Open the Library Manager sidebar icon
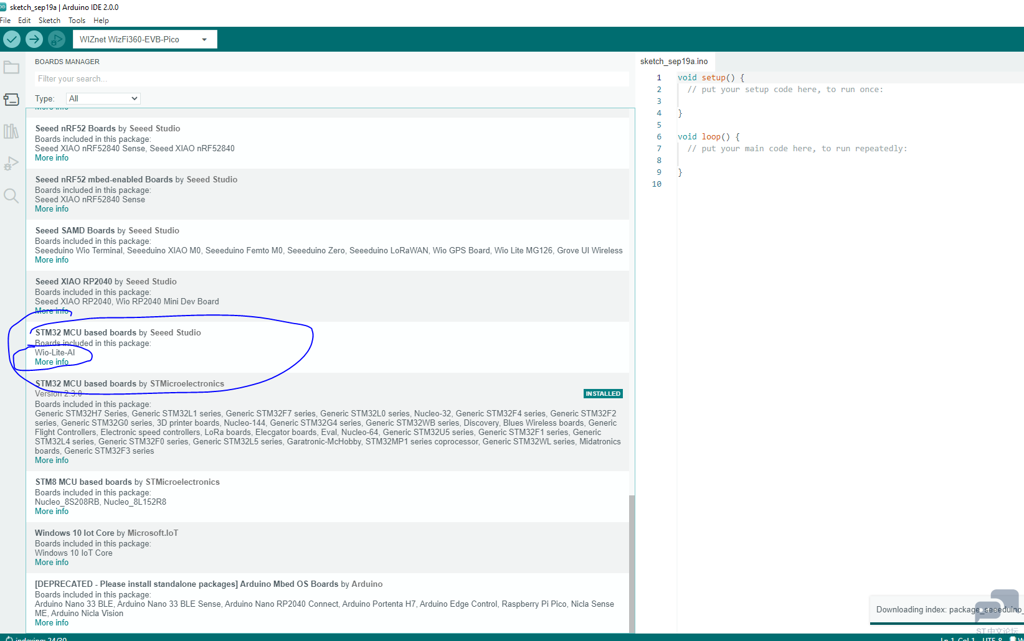1024x641 pixels. (11, 131)
